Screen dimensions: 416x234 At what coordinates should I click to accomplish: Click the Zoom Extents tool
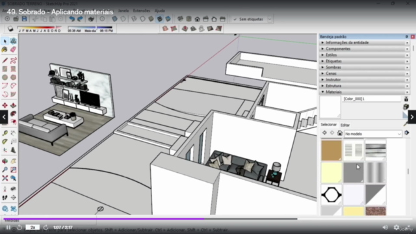(x=5, y=178)
